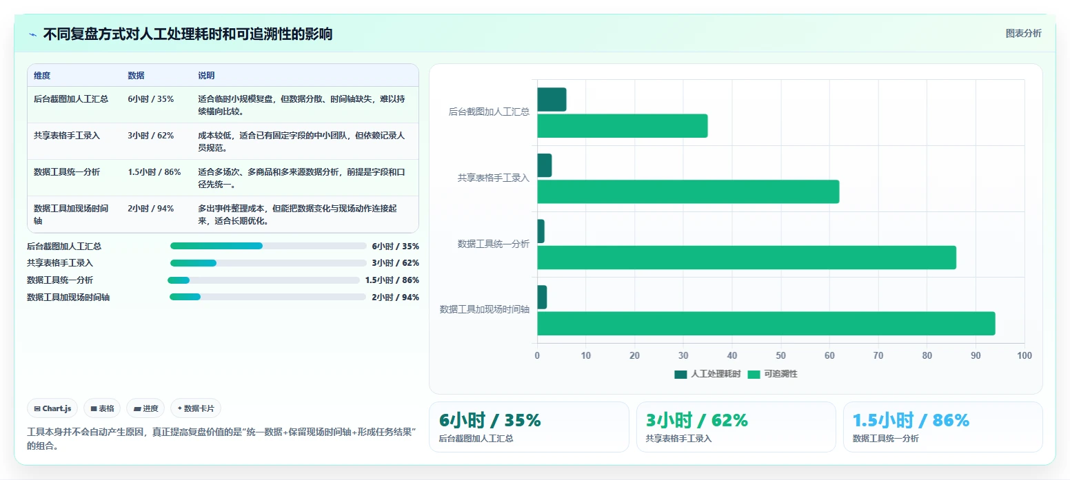Click the title 不同复盘方式对人工处理耗时和可追溯性的影响
1070x480 pixels.
click(x=188, y=34)
